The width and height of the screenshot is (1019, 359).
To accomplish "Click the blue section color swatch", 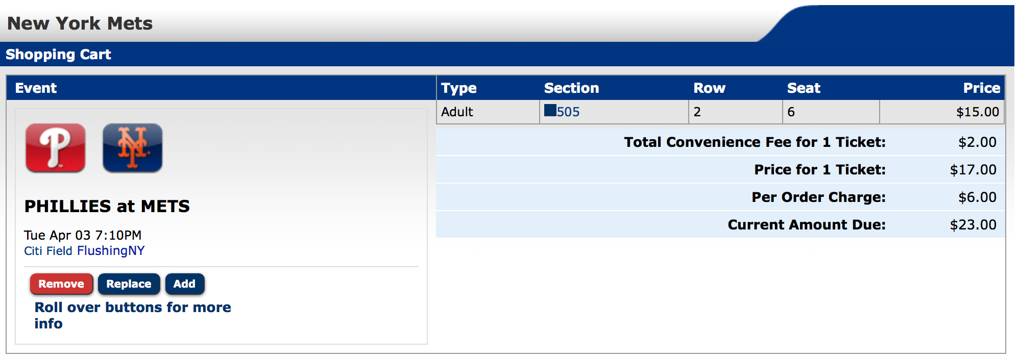I will 550,111.
